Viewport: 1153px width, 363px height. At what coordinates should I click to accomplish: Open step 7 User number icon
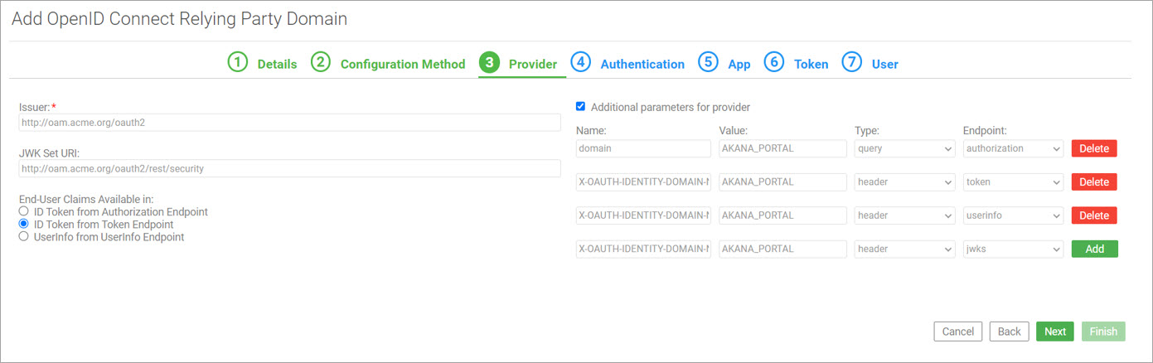(851, 62)
